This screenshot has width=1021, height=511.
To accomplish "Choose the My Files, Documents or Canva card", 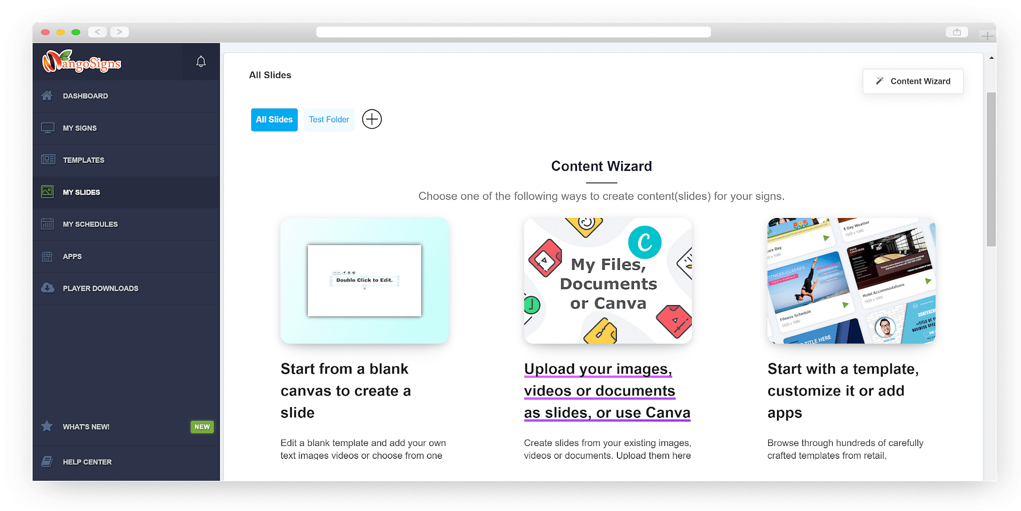I will click(608, 280).
